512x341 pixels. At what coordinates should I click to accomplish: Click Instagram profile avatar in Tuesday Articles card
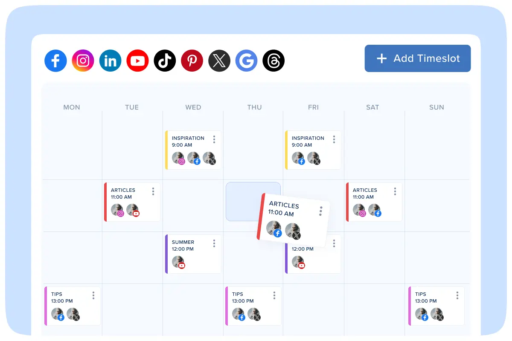[x=117, y=210]
